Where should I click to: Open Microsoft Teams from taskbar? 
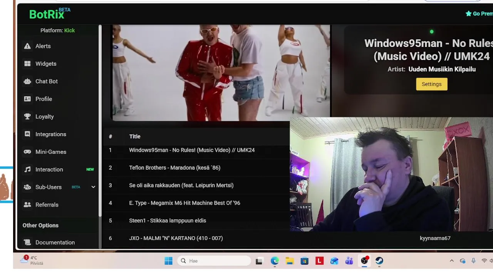[x=349, y=261]
